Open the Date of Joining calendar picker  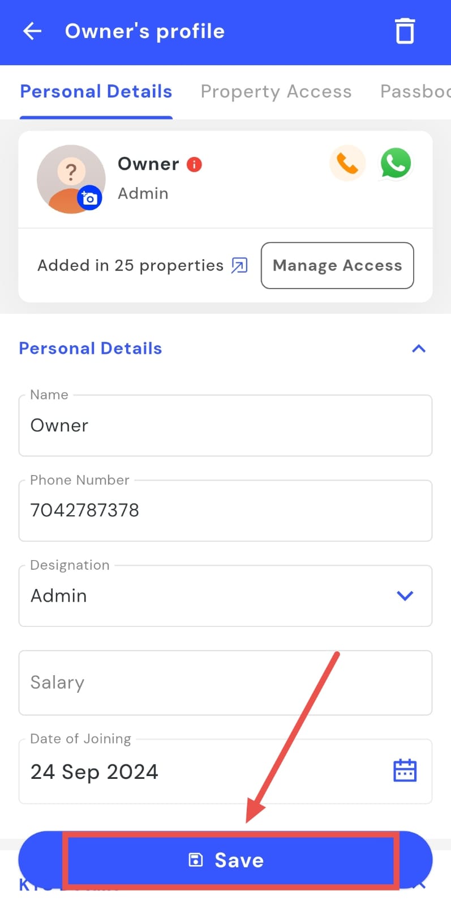405,771
